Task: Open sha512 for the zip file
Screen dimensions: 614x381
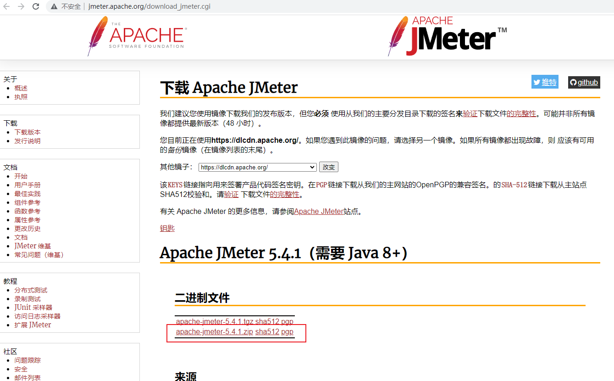Action: tap(267, 332)
